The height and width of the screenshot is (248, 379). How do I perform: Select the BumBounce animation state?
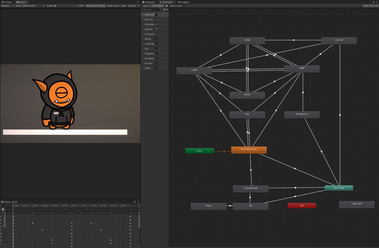point(302,115)
